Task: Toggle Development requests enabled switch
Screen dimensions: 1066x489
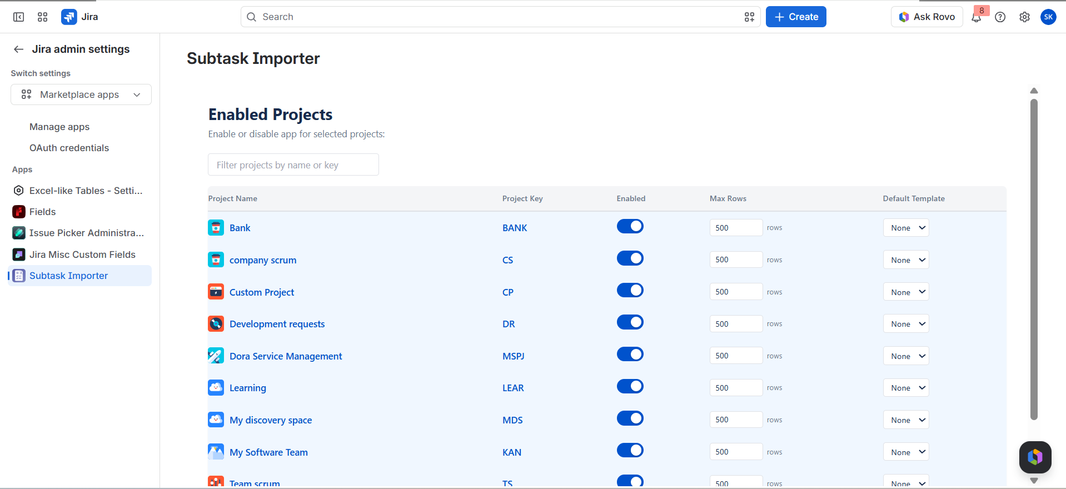Action: tap(630, 322)
